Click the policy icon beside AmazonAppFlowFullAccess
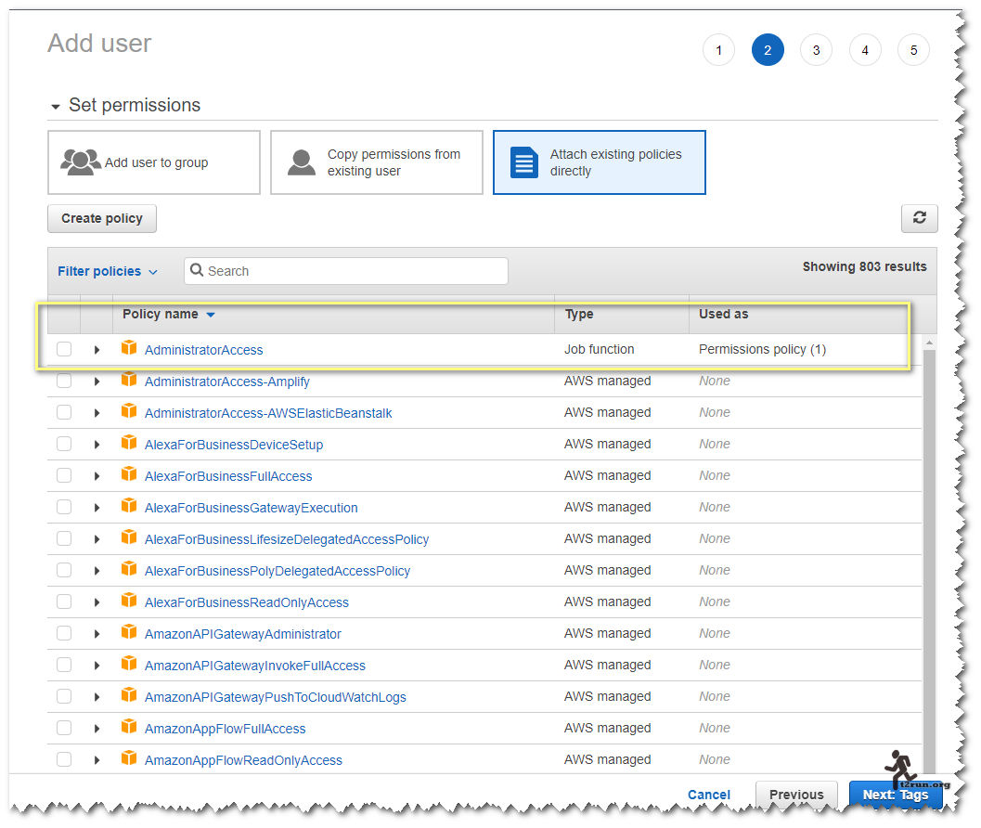This screenshot has height=828, width=981. pos(129,727)
